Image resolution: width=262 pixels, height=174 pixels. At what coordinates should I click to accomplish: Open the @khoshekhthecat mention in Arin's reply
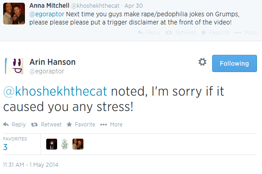pos(55,92)
